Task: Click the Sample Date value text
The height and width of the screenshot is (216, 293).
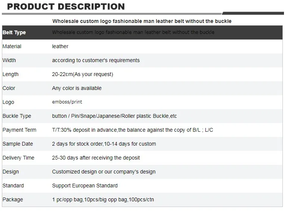Action: click(104, 144)
